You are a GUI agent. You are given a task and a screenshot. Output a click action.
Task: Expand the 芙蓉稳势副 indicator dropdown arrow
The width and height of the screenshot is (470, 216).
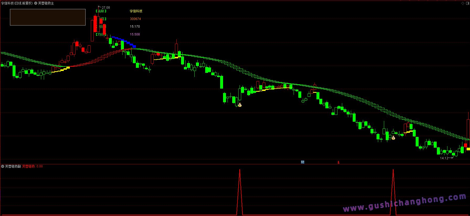[x=3, y=166]
